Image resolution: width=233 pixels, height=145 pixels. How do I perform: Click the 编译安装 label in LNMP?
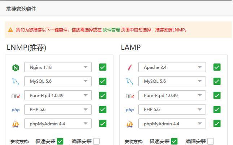pyautogui.click(x=82, y=141)
